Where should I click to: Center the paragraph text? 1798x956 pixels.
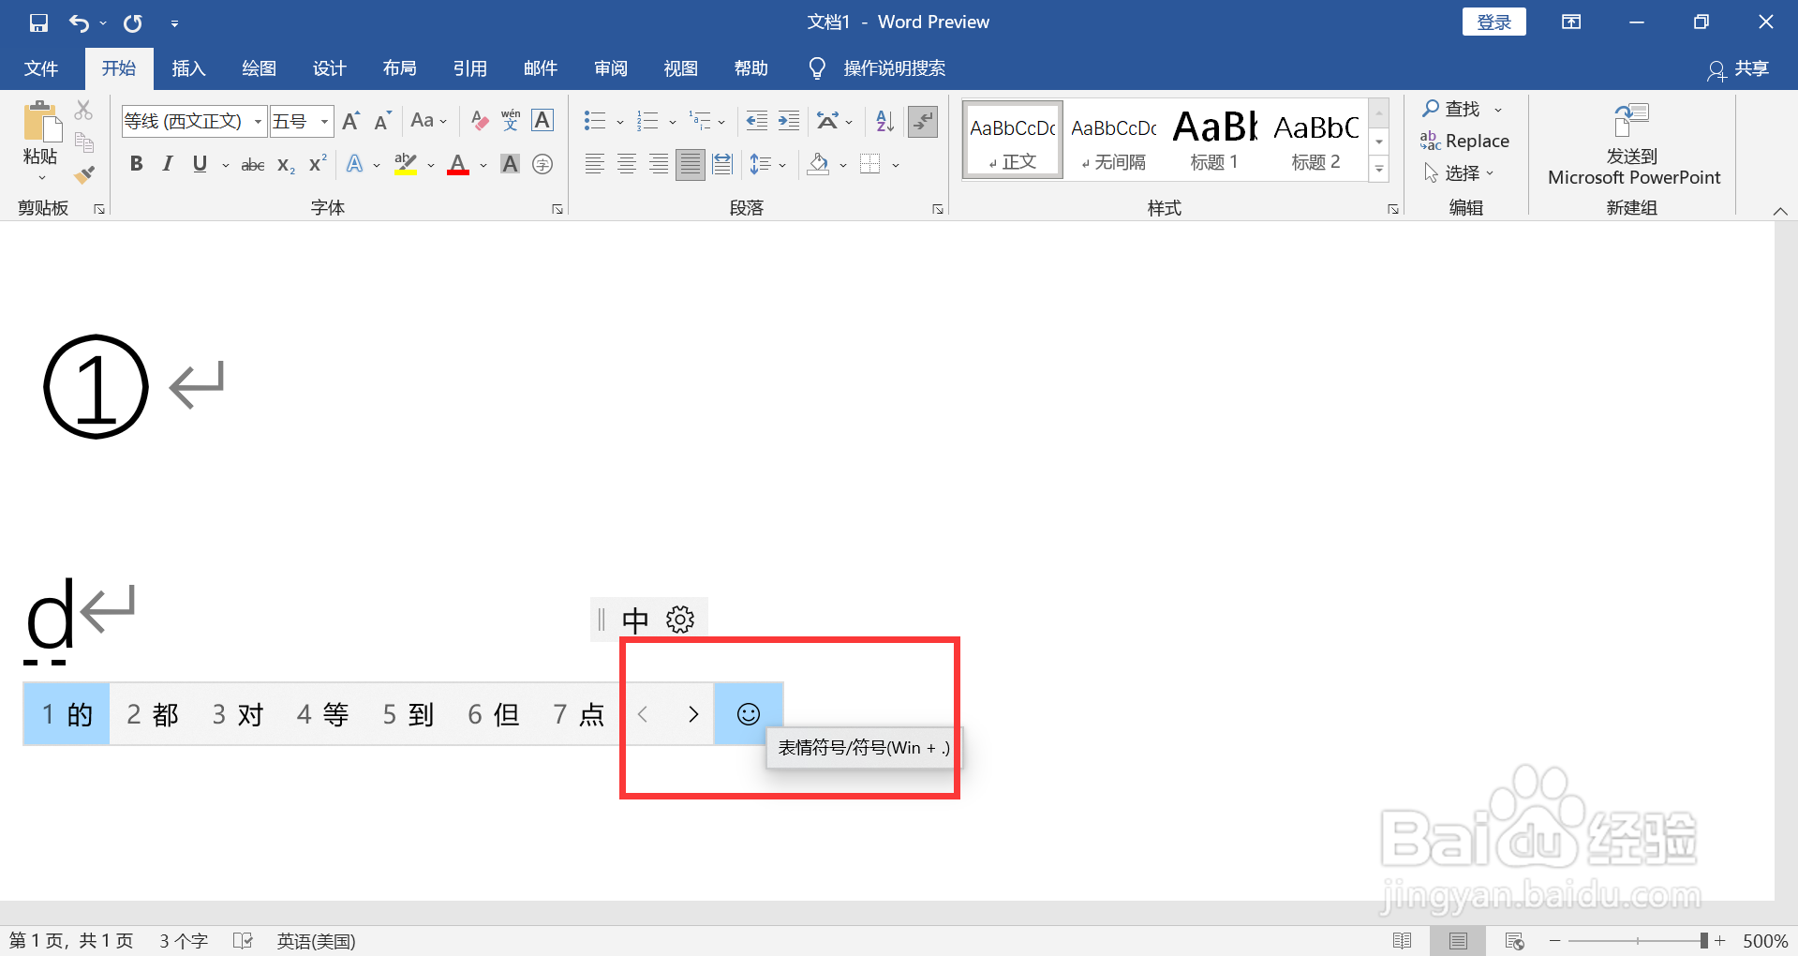coord(627,165)
